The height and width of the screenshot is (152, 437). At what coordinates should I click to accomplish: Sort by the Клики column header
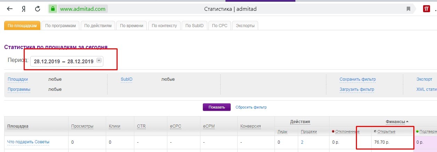click(x=114, y=126)
